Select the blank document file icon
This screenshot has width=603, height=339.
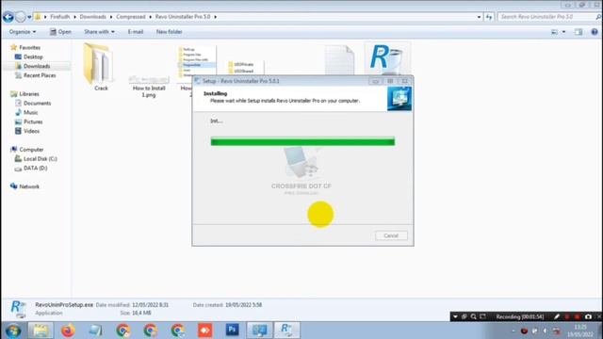click(x=339, y=60)
